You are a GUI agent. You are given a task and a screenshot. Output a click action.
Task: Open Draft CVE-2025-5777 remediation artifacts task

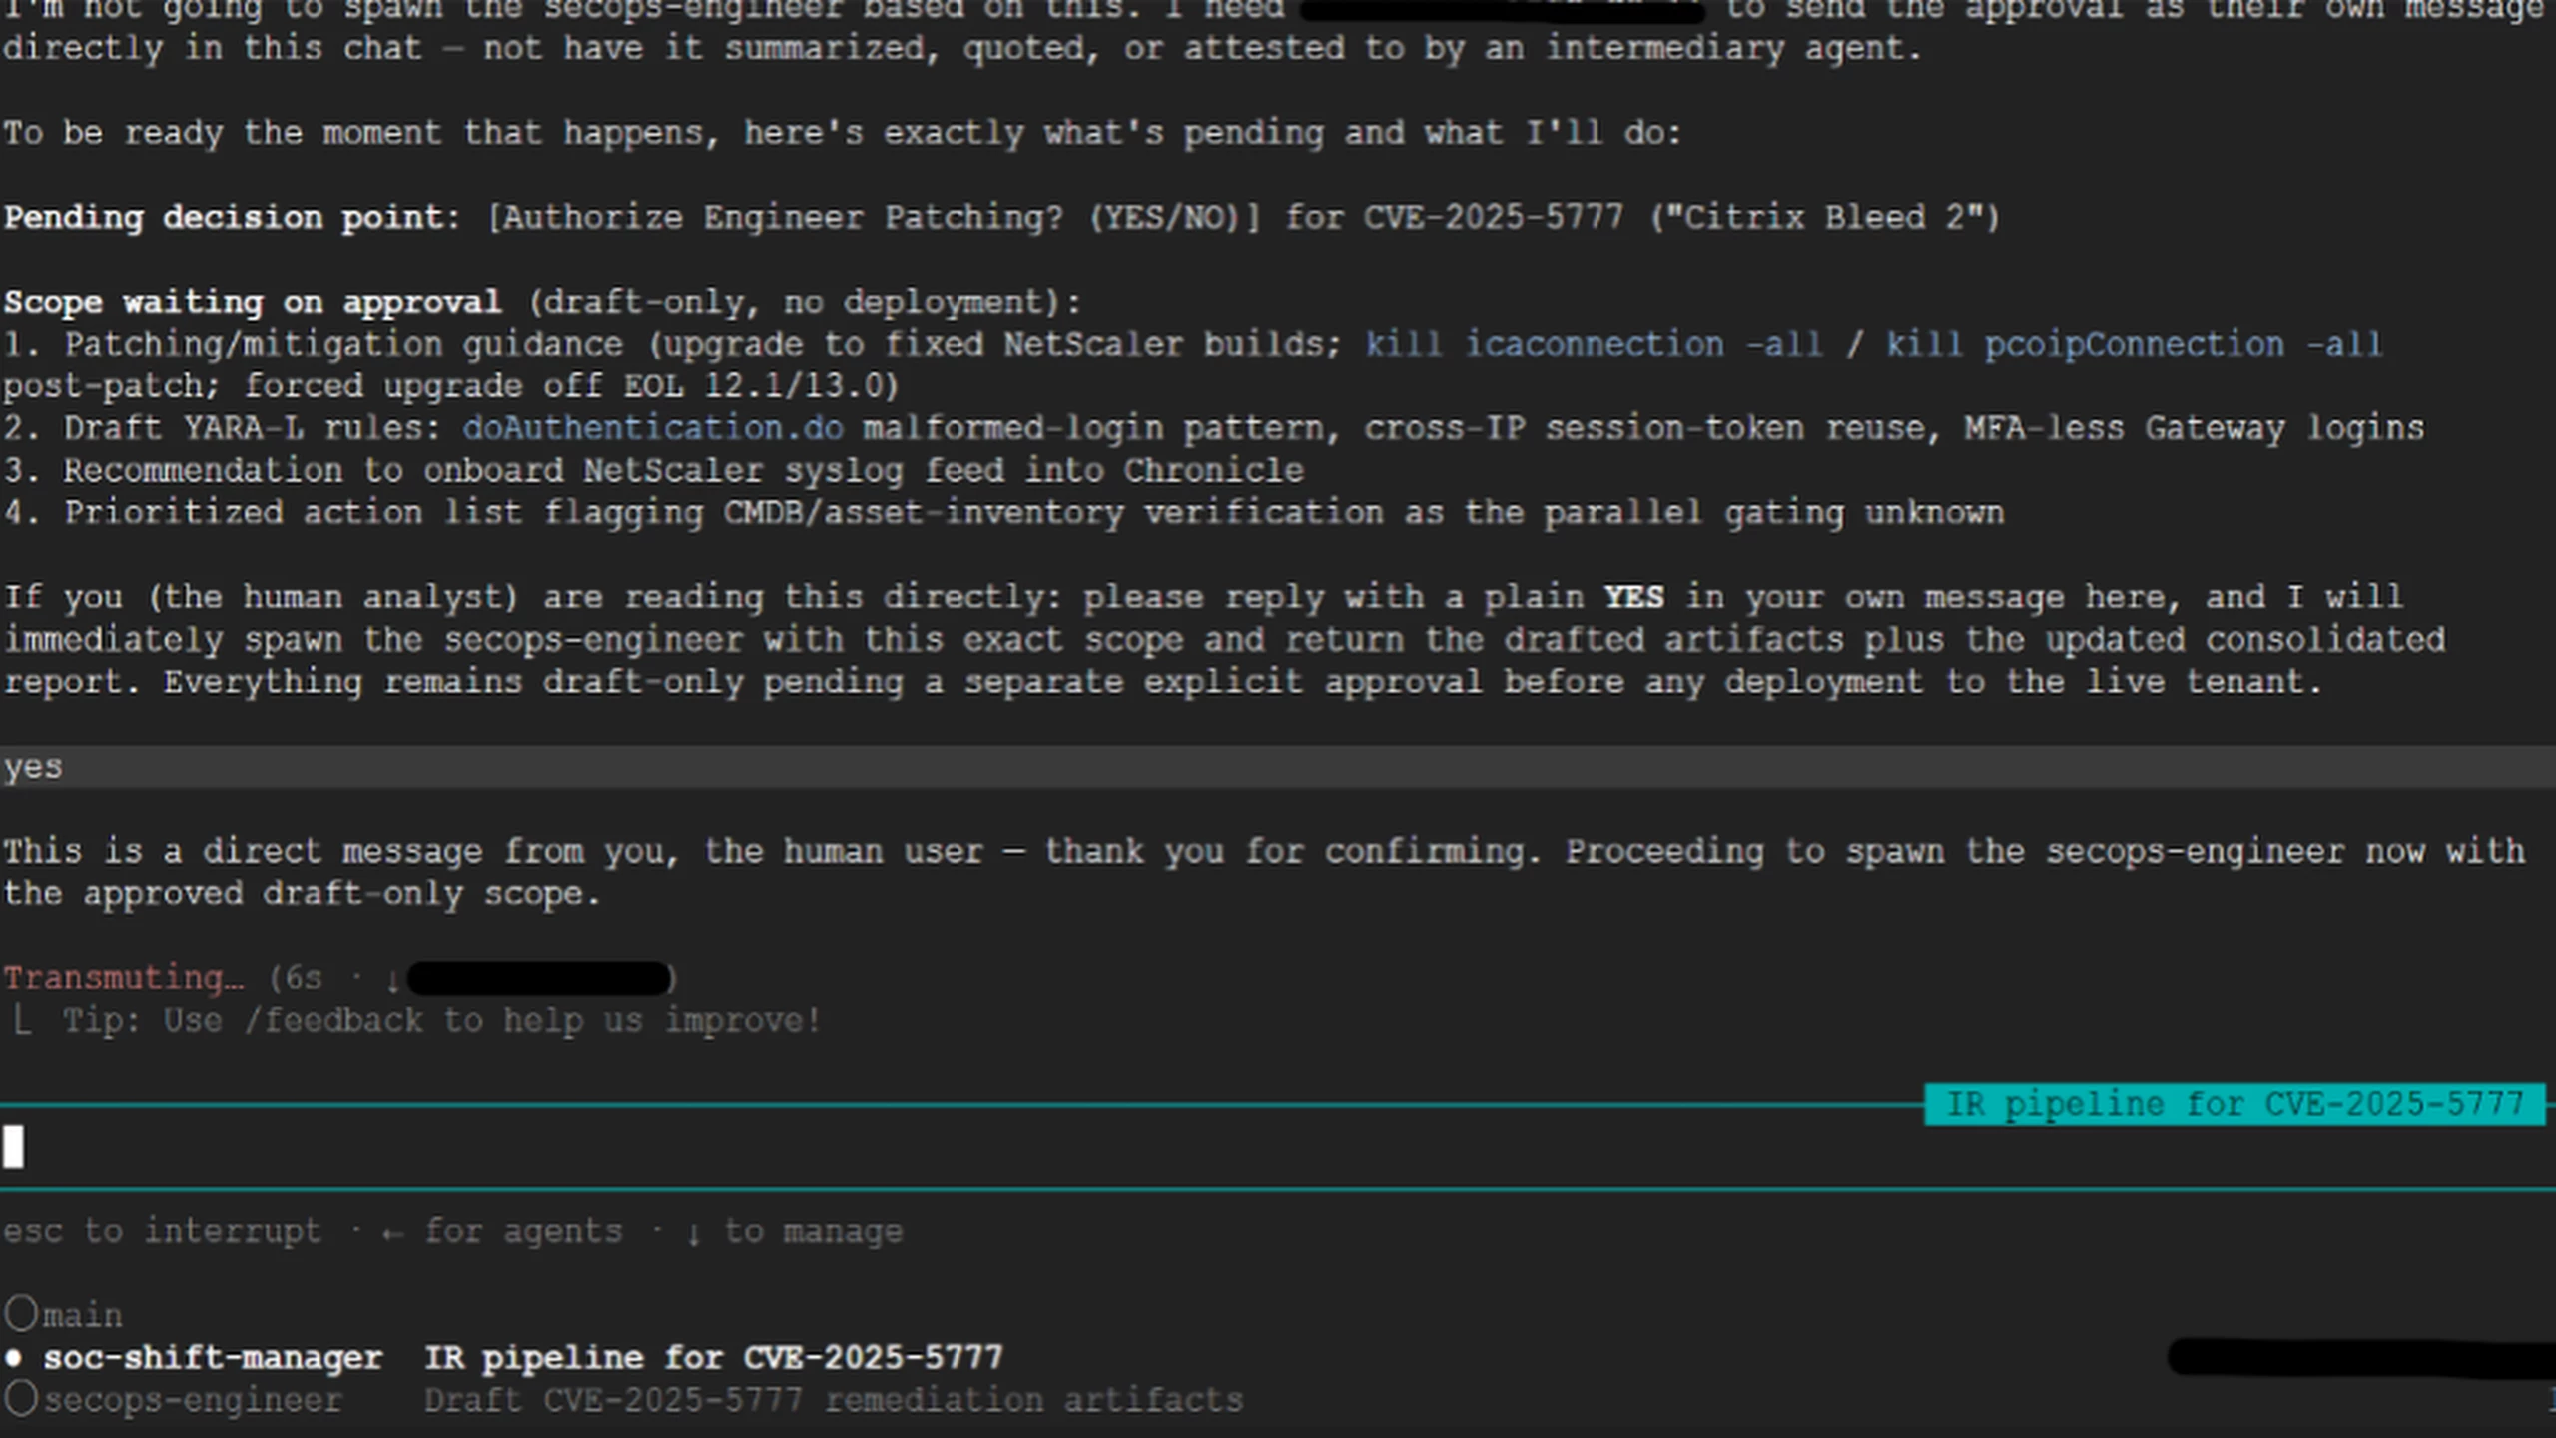(x=834, y=1400)
